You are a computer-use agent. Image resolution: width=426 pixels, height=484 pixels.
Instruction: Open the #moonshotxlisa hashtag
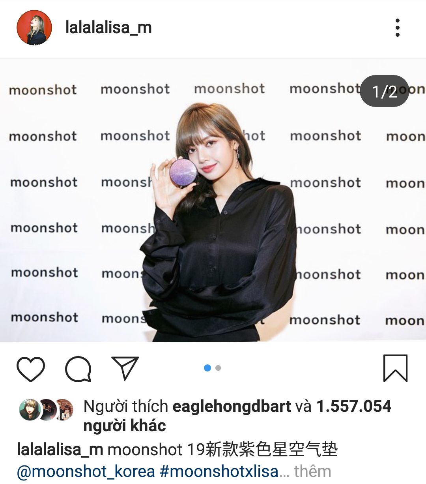219,471
